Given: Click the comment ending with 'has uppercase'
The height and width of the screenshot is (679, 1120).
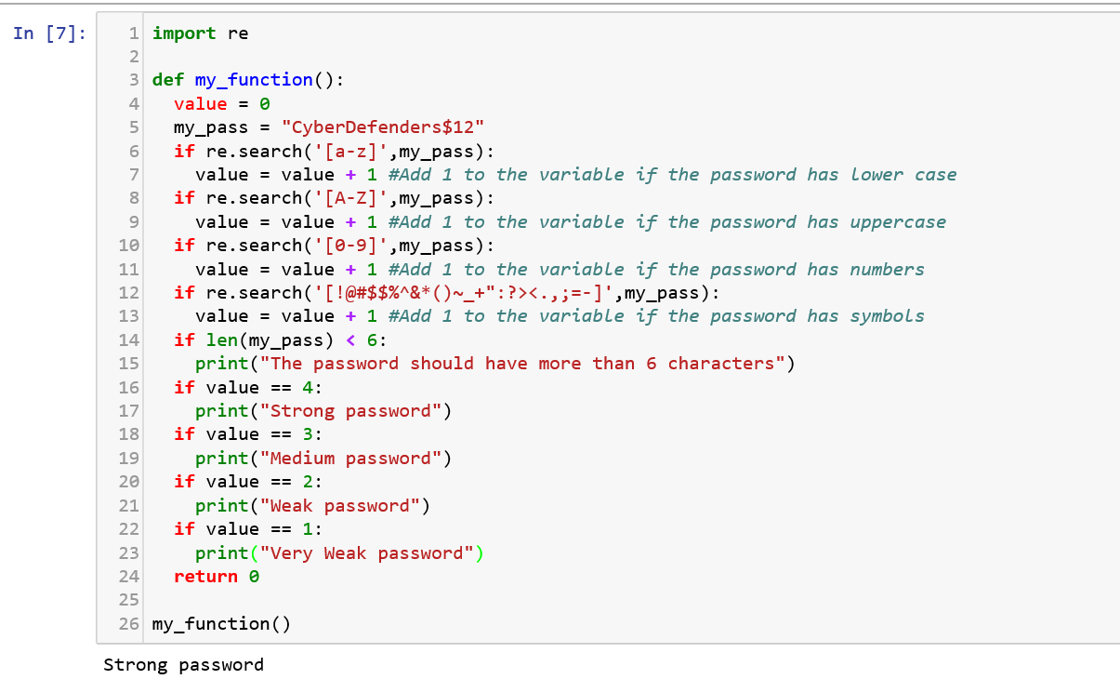Looking at the screenshot, I should pyautogui.click(x=666, y=222).
